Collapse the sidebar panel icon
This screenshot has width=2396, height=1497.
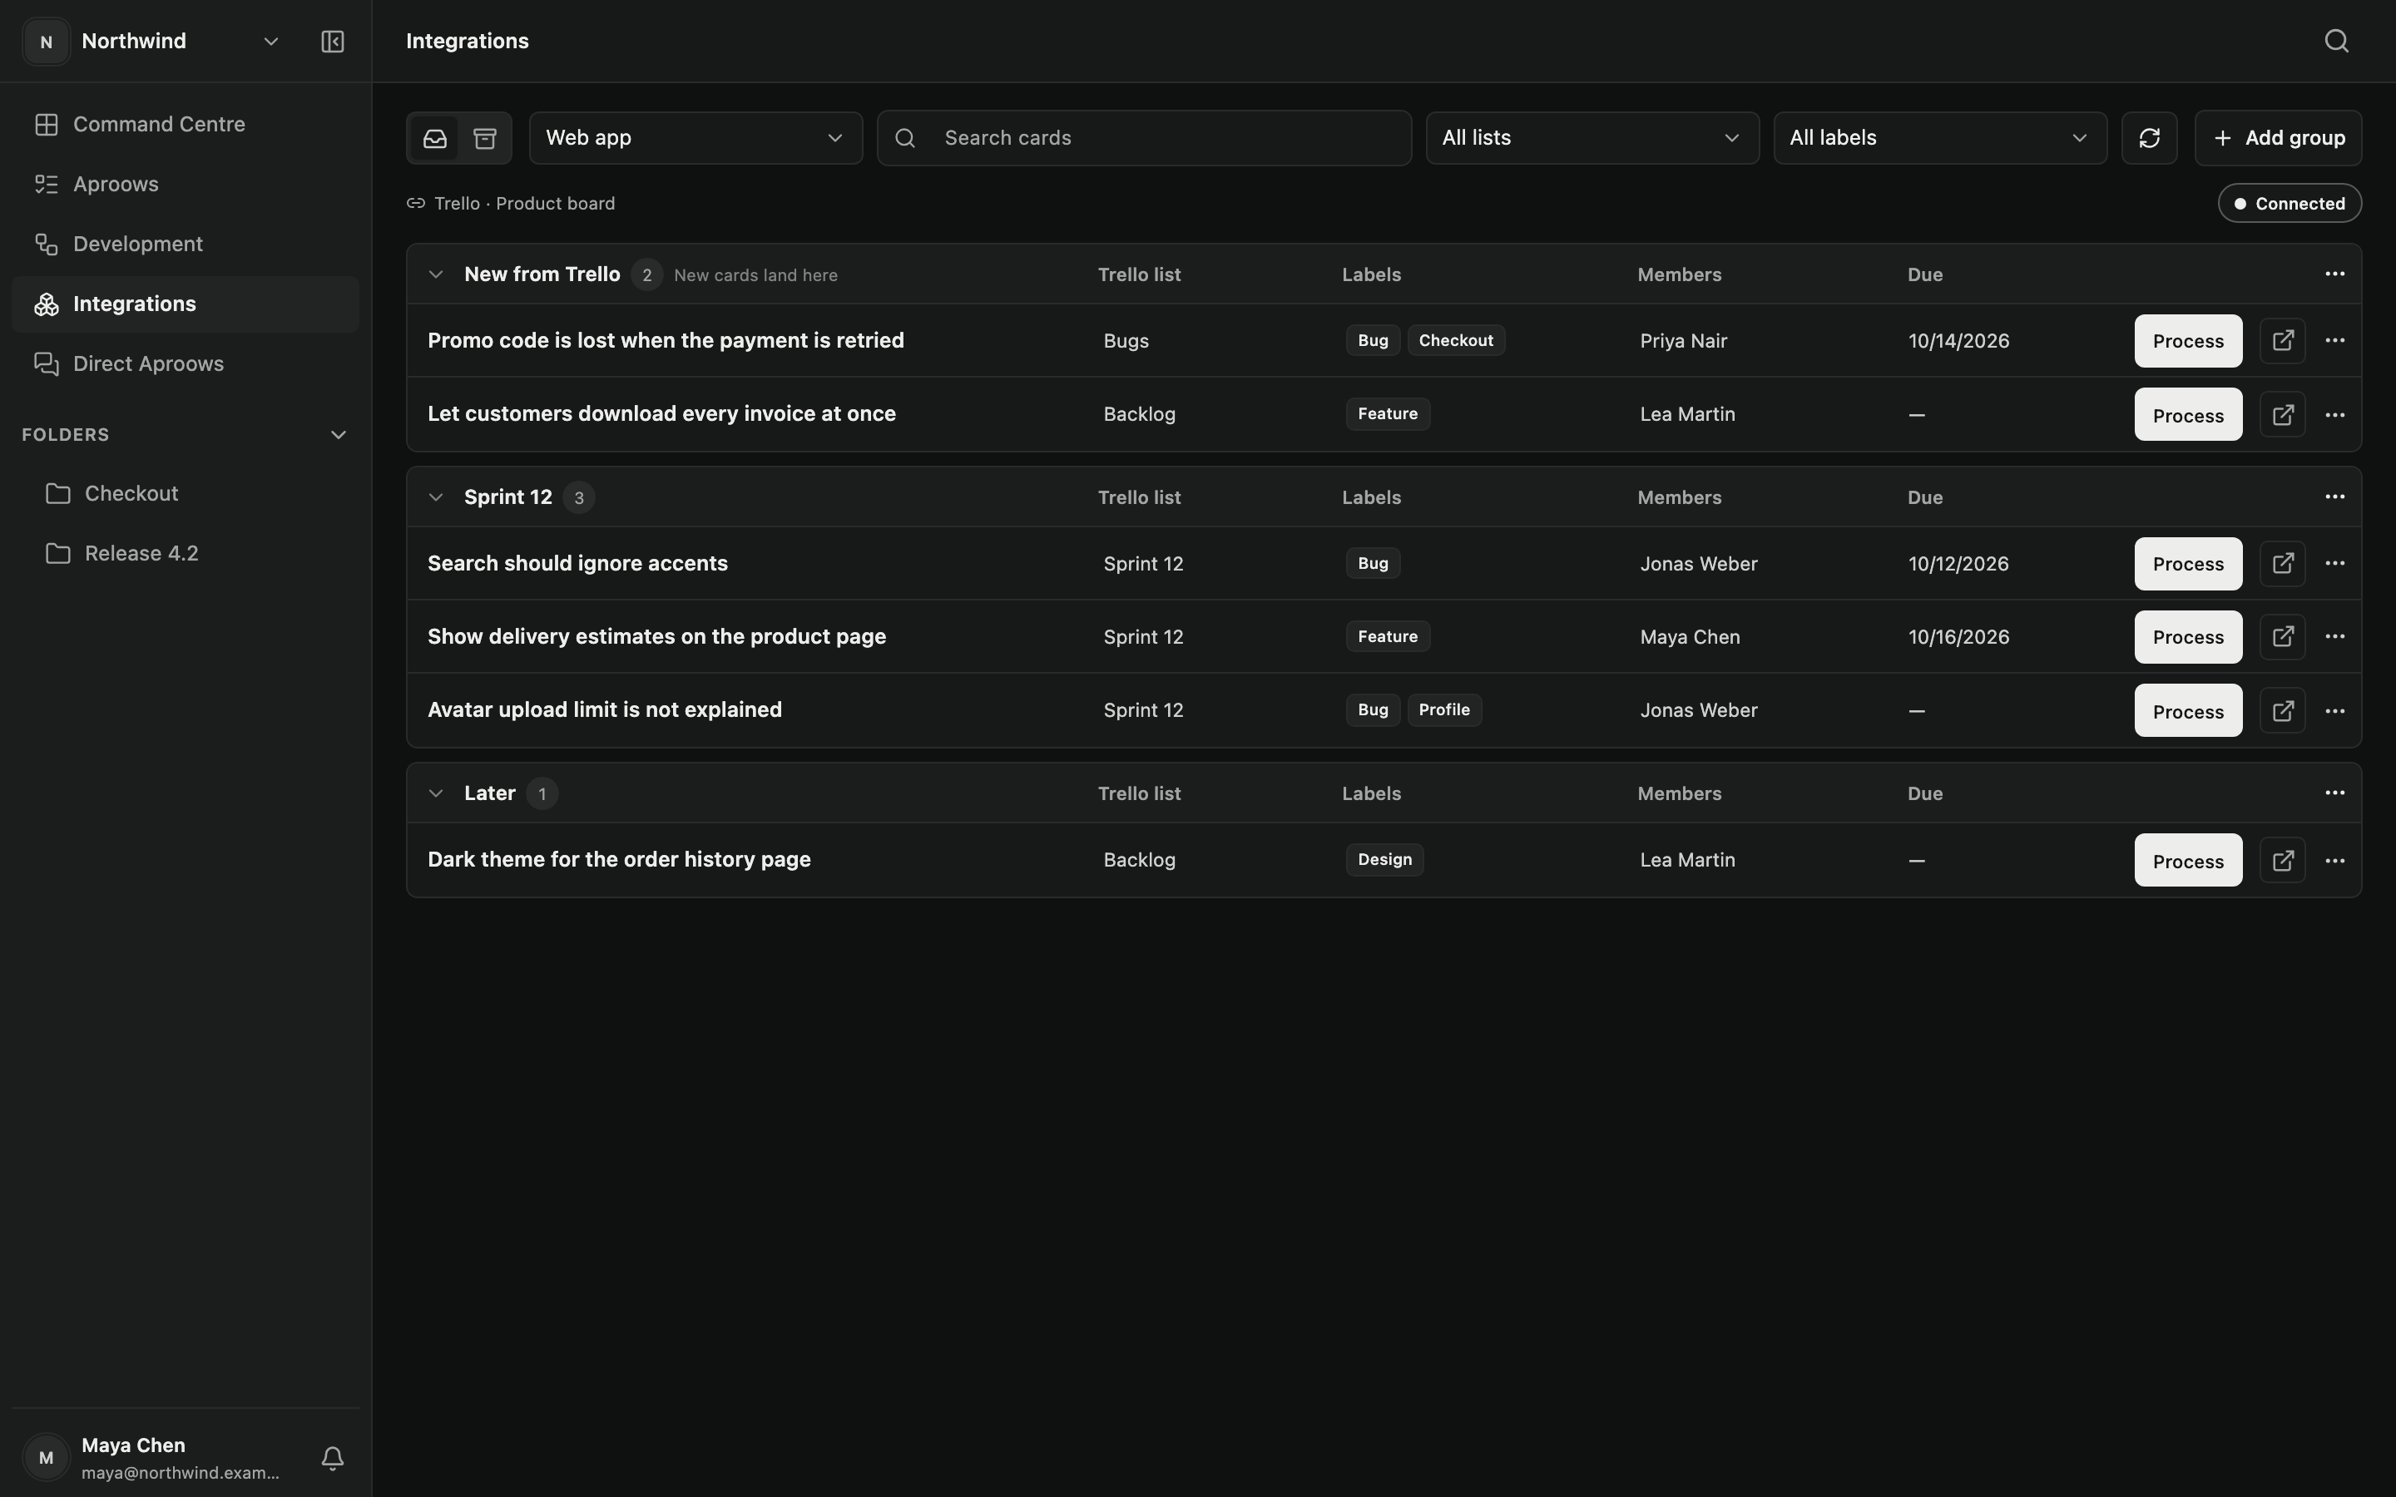333,42
